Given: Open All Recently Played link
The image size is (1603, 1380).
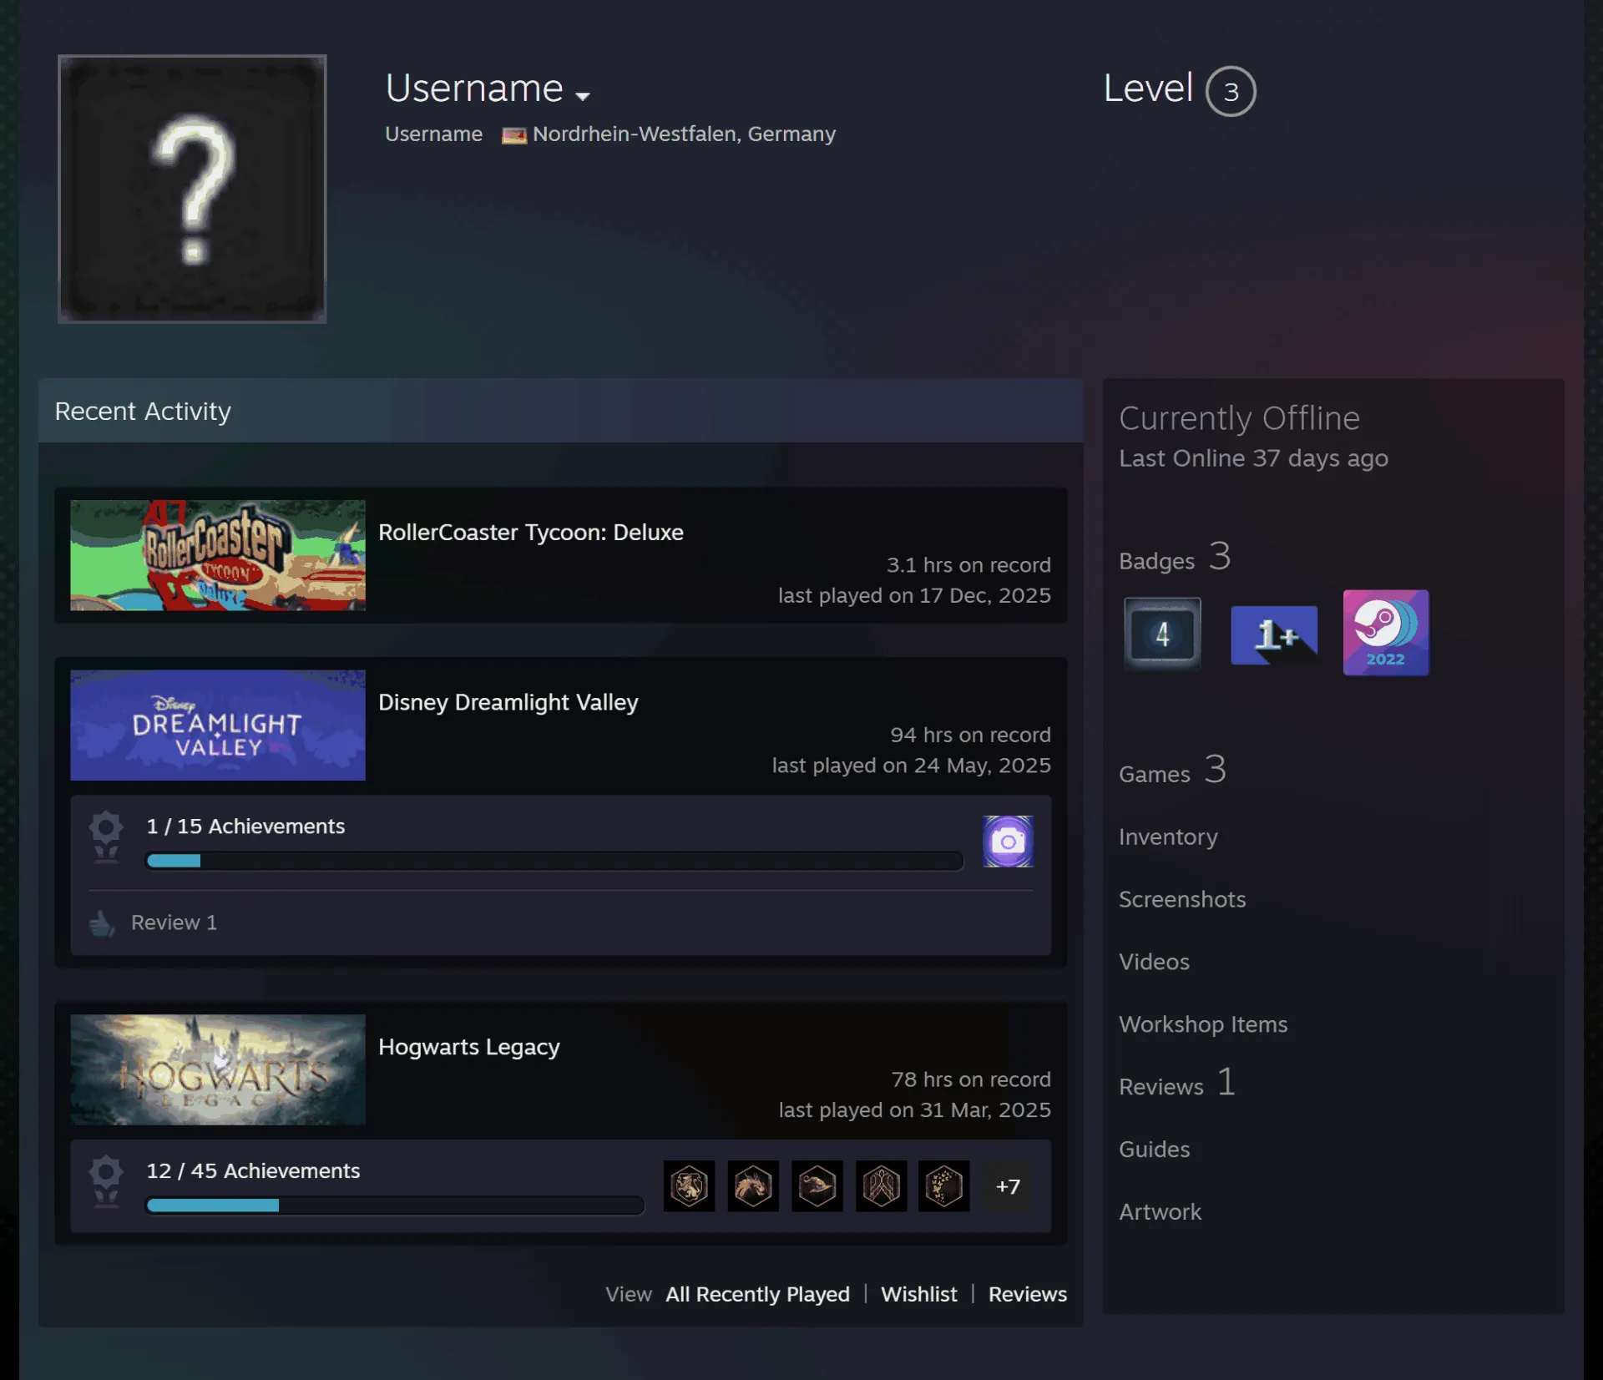Looking at the screenshot, I should [x=757, y=1294].
